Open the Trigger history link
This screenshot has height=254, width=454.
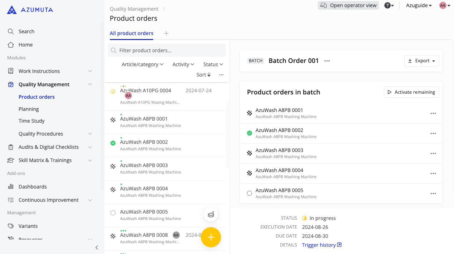pyautogui.click(x=321, y=245)
